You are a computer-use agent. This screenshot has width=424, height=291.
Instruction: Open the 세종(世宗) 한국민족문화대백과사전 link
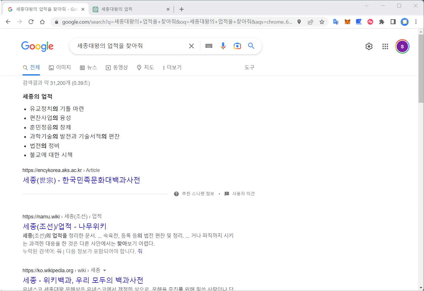coord(81,180)
